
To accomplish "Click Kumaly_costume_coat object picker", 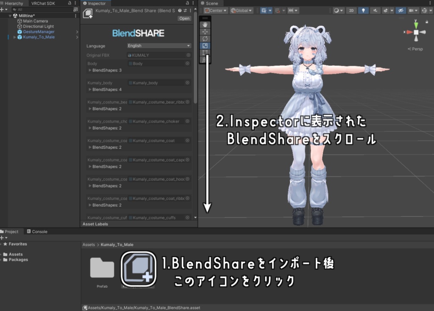I will pos(187,141).
